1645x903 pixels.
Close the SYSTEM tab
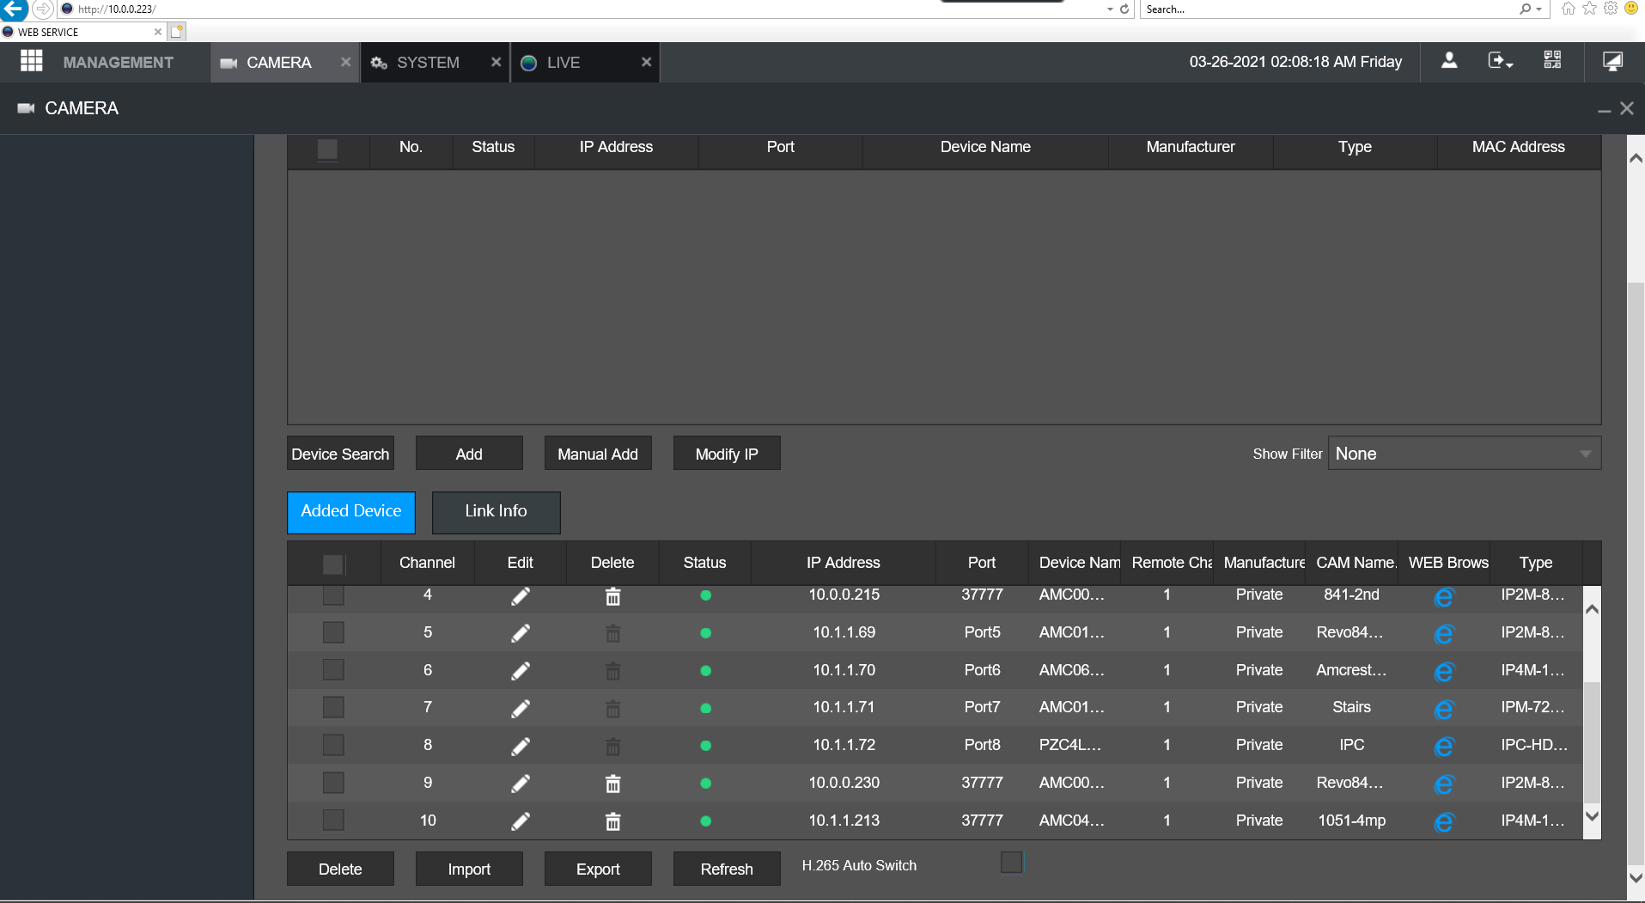[x=496, y=62]
